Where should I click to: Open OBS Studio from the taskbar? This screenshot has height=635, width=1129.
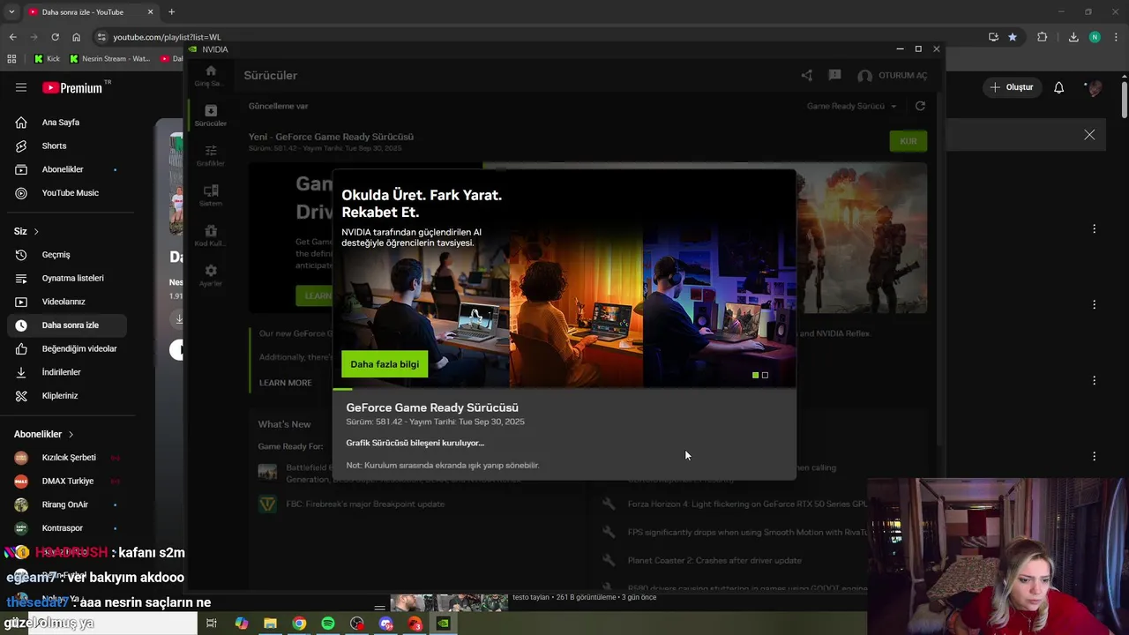point(356,624)
